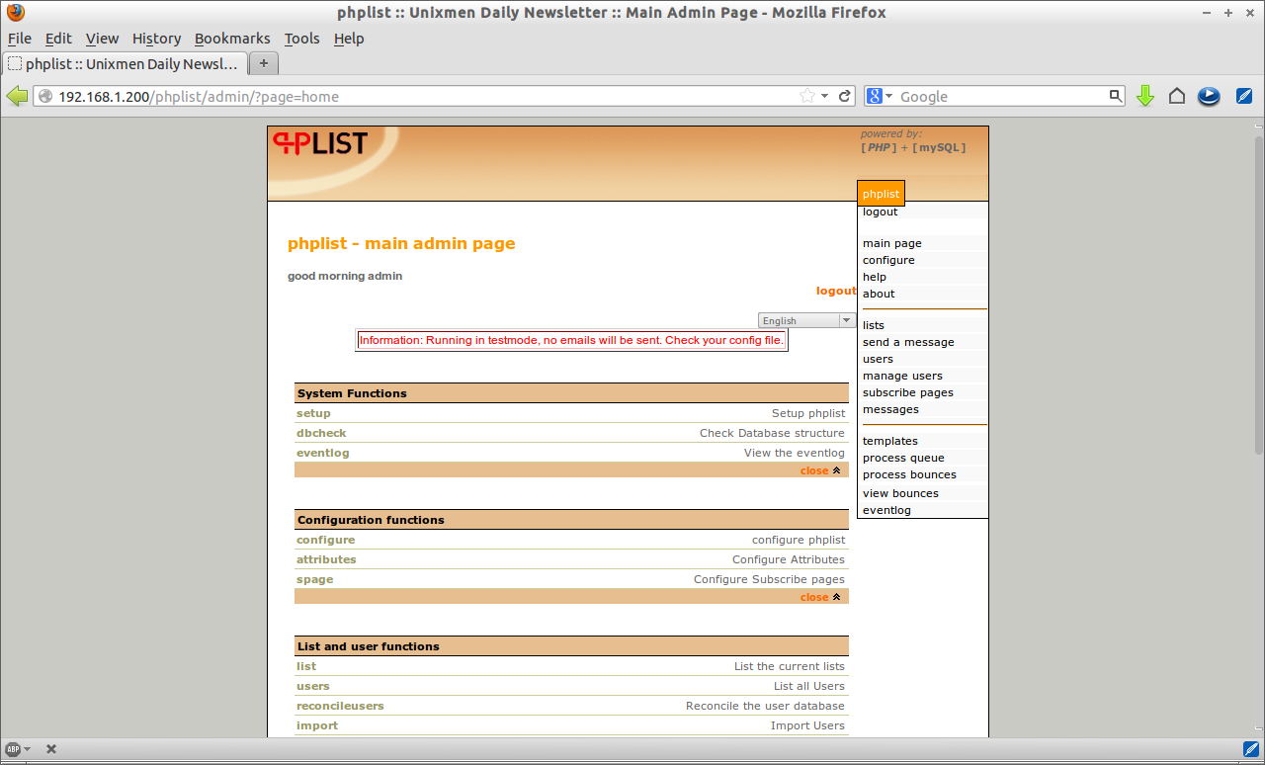Open the History menu
Screen dimensions: 1265x765
[x=156, y=39]
